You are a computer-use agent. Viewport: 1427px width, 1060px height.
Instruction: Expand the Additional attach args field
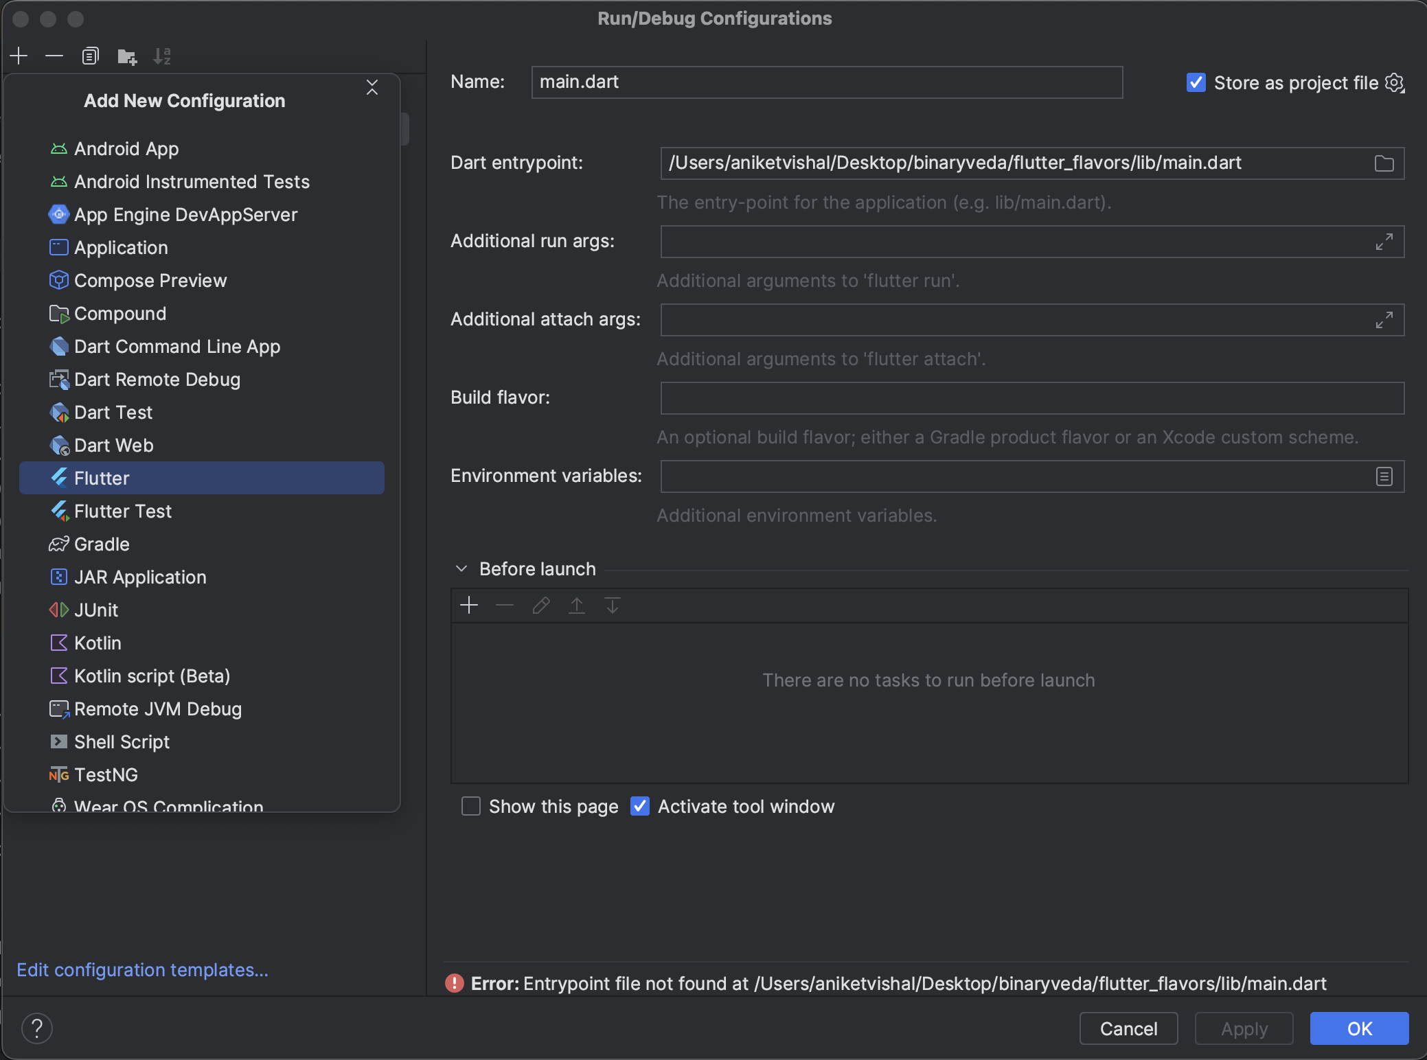[x=1384, y=320]
